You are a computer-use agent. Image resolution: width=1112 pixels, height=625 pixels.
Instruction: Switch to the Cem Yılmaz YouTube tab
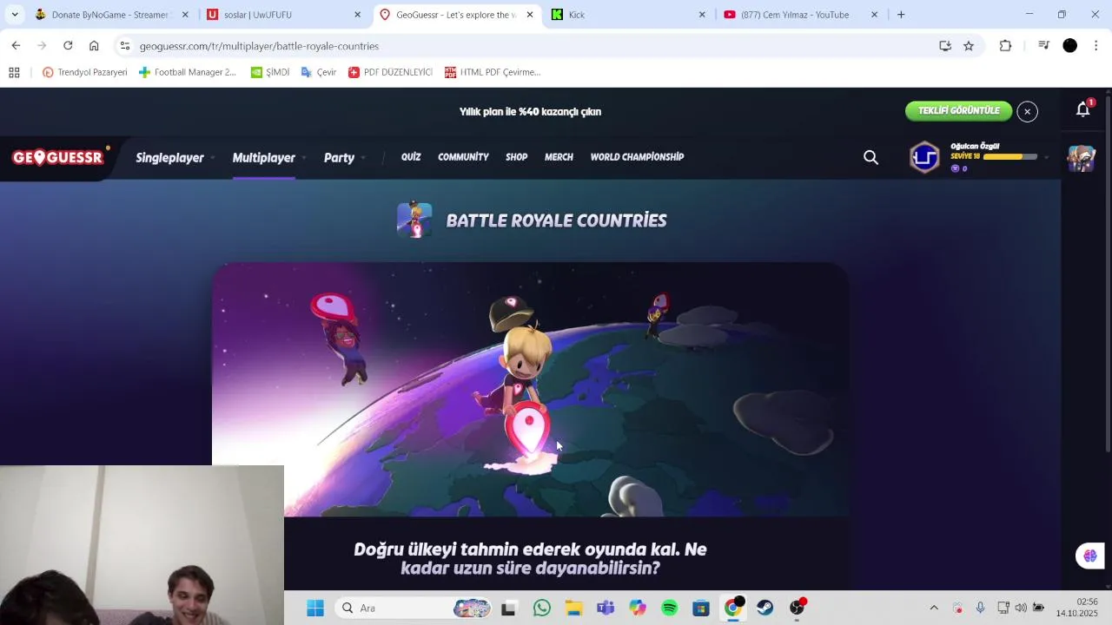(801, 15)
